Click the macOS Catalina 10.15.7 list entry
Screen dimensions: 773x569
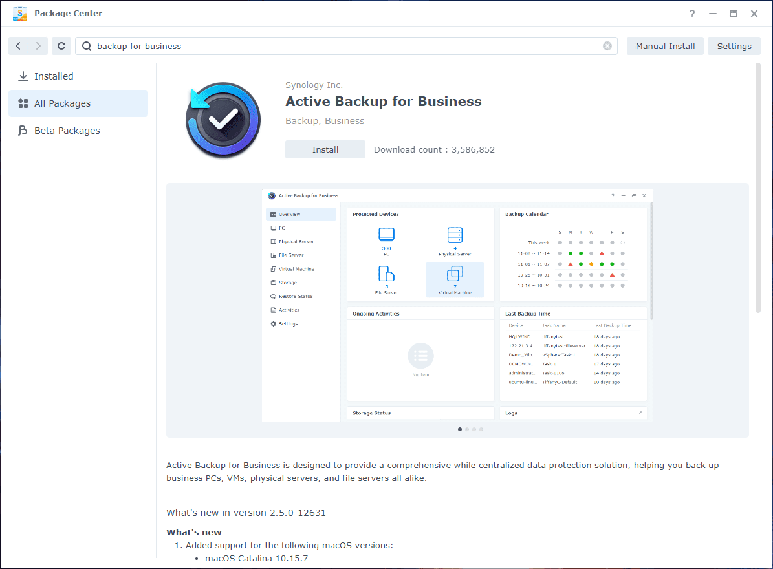click(x=256, y=557)
